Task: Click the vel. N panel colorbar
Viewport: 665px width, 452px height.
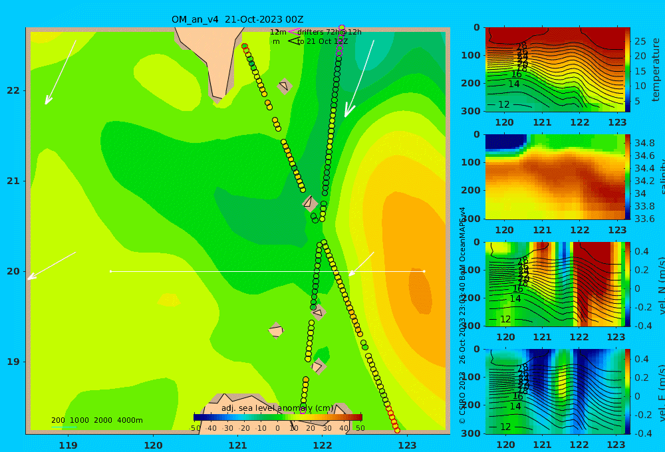Action: point(628,284)
